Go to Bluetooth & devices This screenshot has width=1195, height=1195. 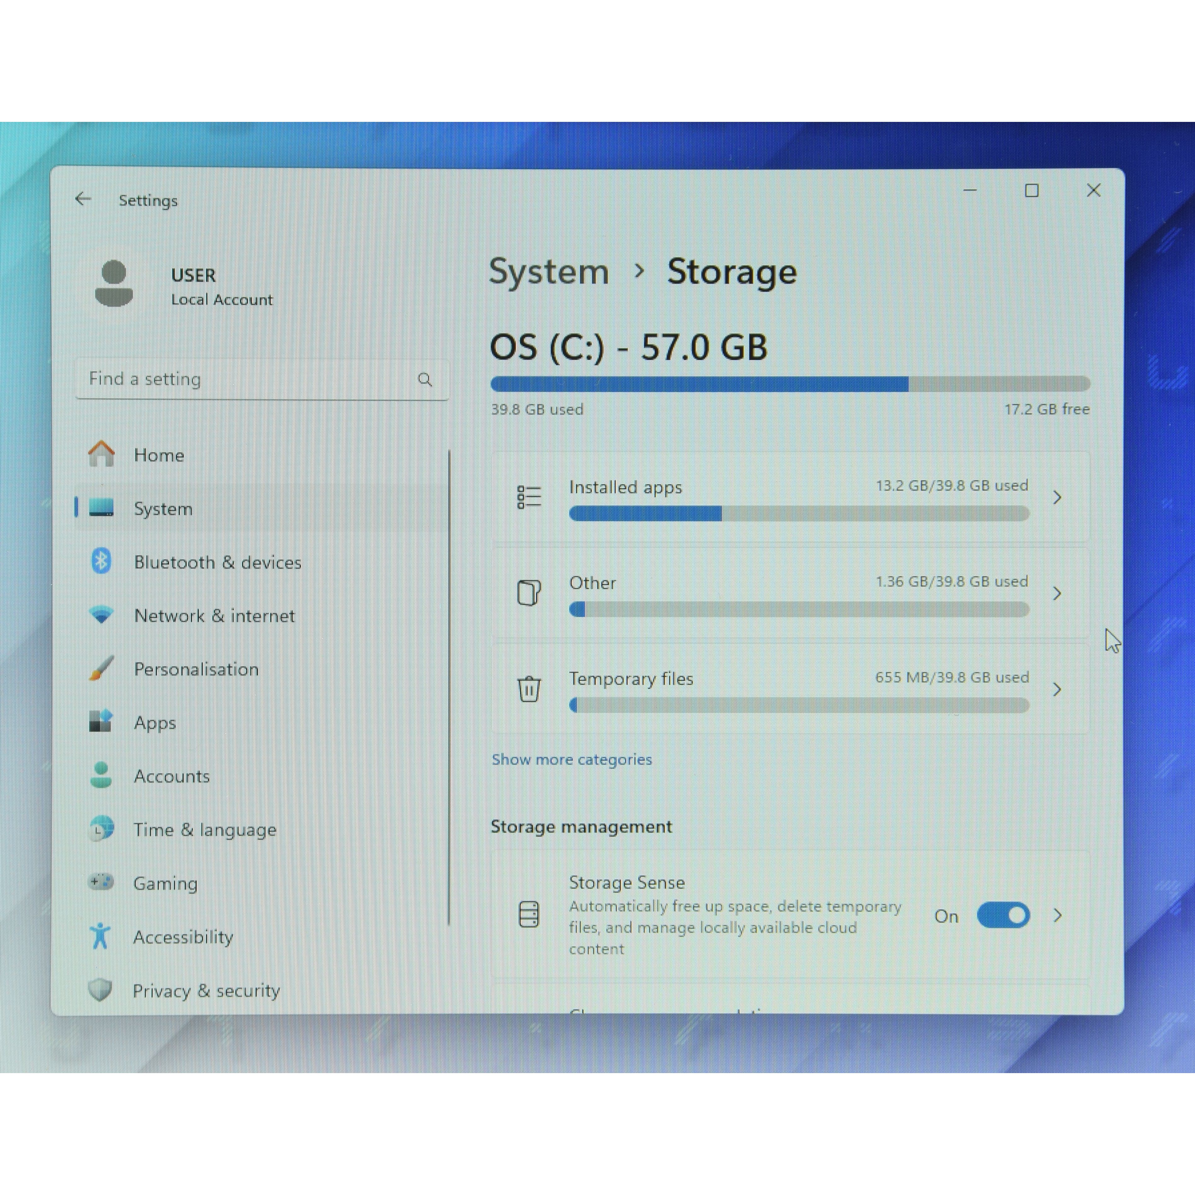(x=262, y=562)
